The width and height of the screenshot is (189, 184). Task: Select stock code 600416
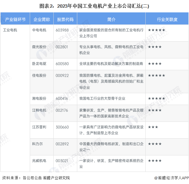pyautogui.click(x=62, y=98)
